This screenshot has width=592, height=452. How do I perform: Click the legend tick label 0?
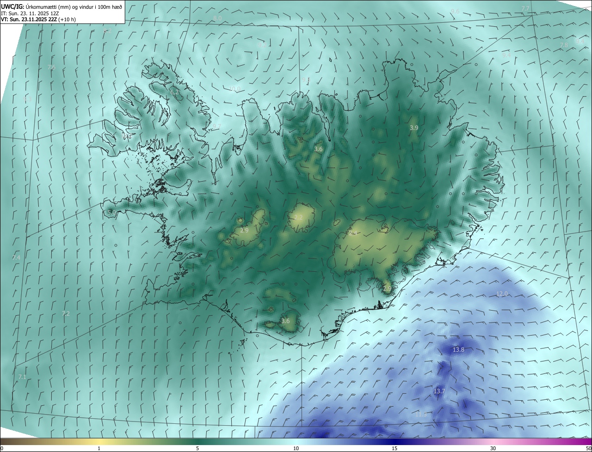click(x=2, y=449)
